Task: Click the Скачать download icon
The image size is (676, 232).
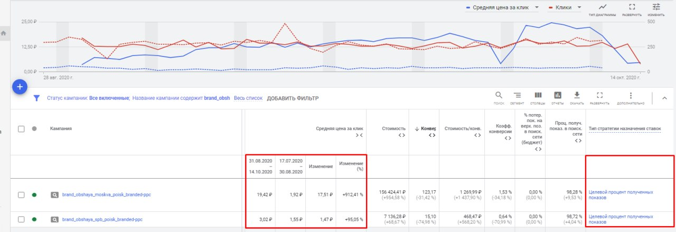Action: point(577,97)
